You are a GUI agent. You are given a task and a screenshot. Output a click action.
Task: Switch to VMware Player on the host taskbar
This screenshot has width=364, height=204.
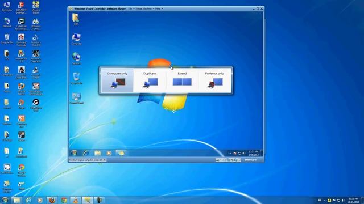87,200
